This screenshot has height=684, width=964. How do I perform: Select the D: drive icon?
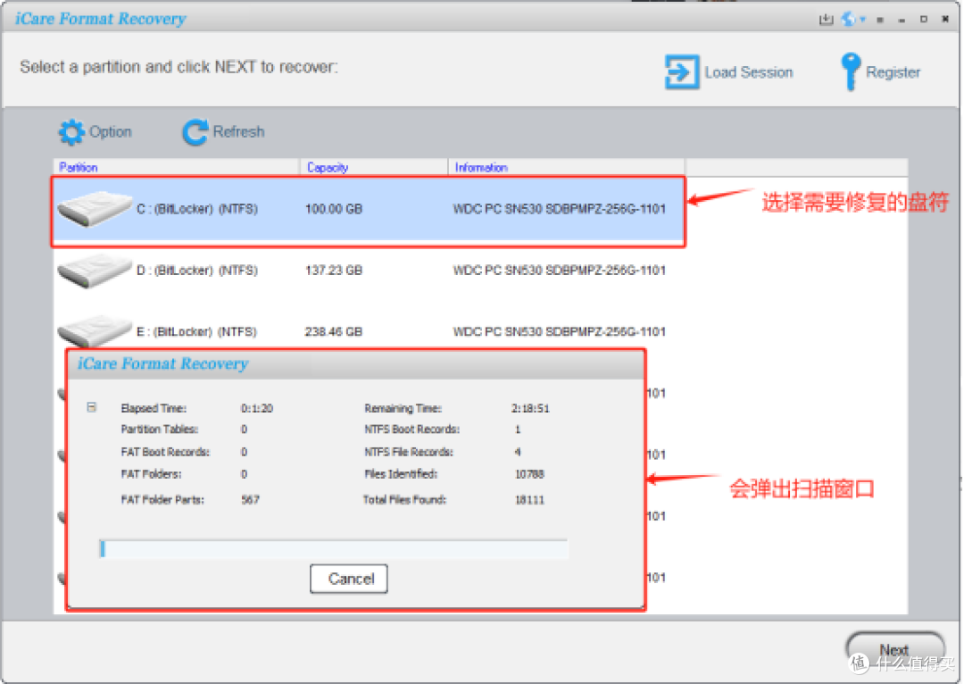(94, 271)
